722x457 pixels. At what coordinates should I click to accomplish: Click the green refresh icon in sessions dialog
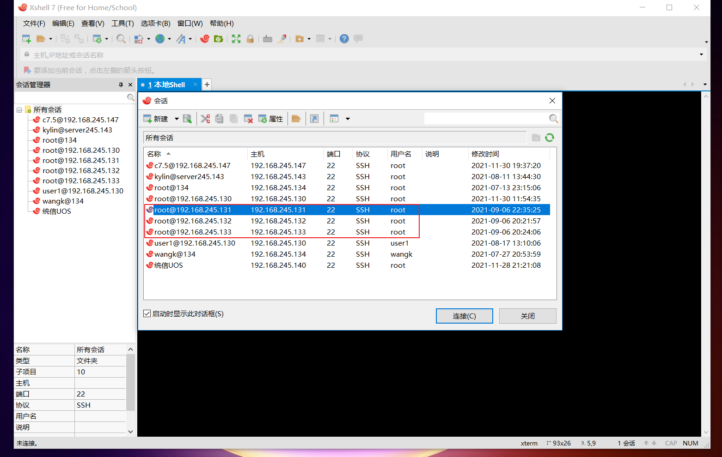[550, 138]
